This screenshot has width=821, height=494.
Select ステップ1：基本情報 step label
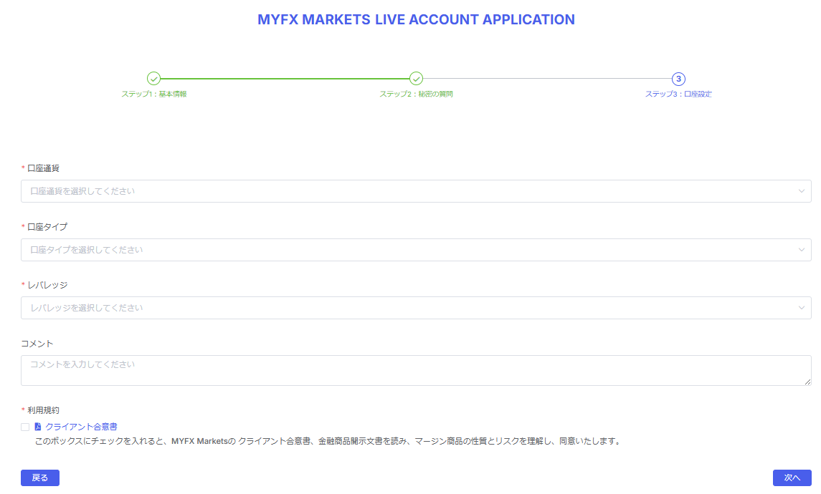(154, 94)
